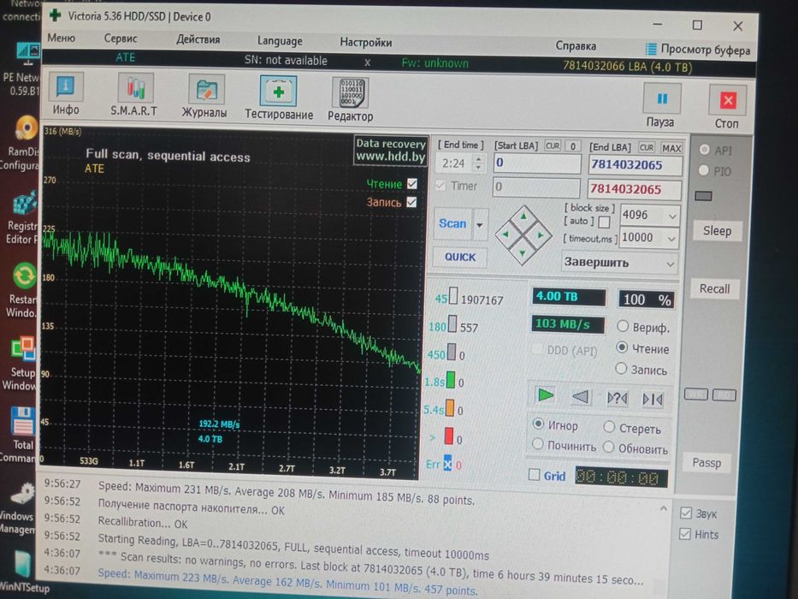Click the navigation diamond right arrow

pyautogui.click(x=541, y=235)
